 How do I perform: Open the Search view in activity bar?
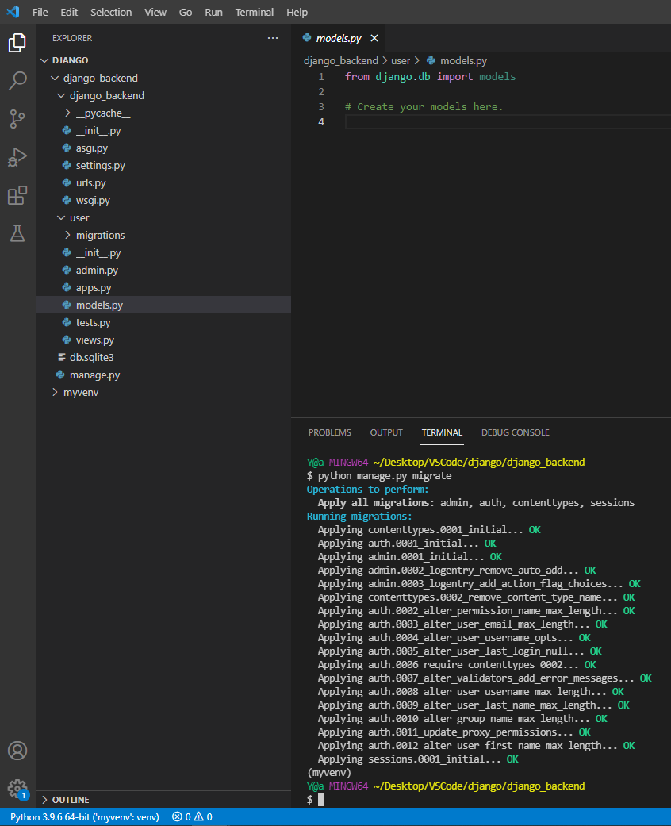(x=17, y=80)
